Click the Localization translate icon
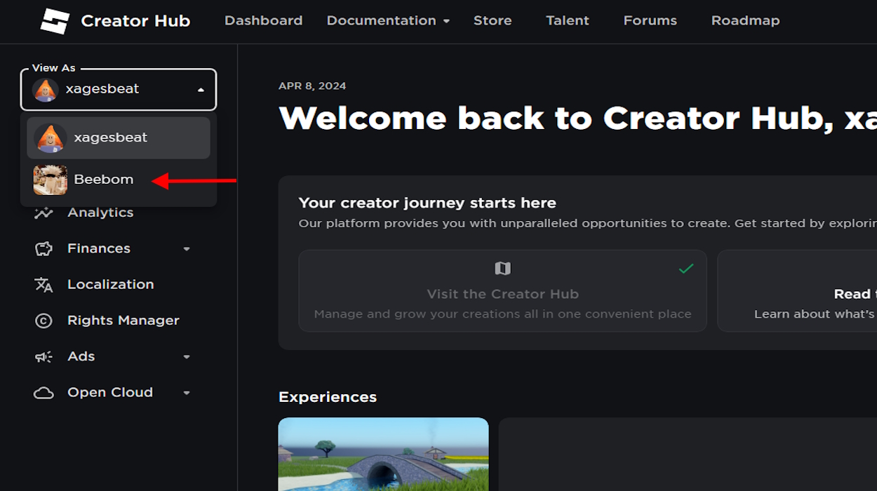 tap(43, 285)
